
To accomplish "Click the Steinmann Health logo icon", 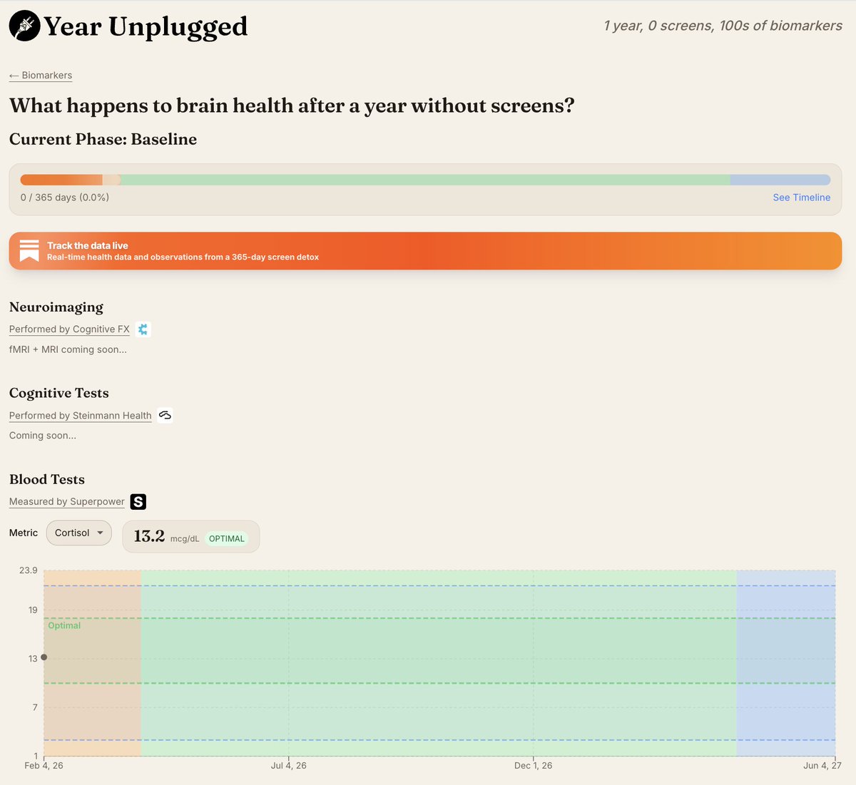I will 165,416.
